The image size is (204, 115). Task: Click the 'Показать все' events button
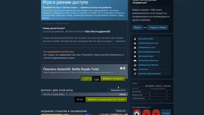(x=121, y=111)
